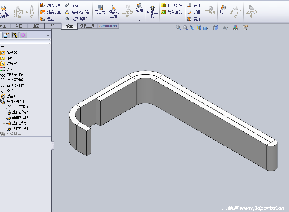Open the 焊接的边角 welded corner tool
Screen dimensions: 289x212
(114, 12)
